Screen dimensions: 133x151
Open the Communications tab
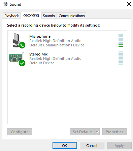click(72, 16)
